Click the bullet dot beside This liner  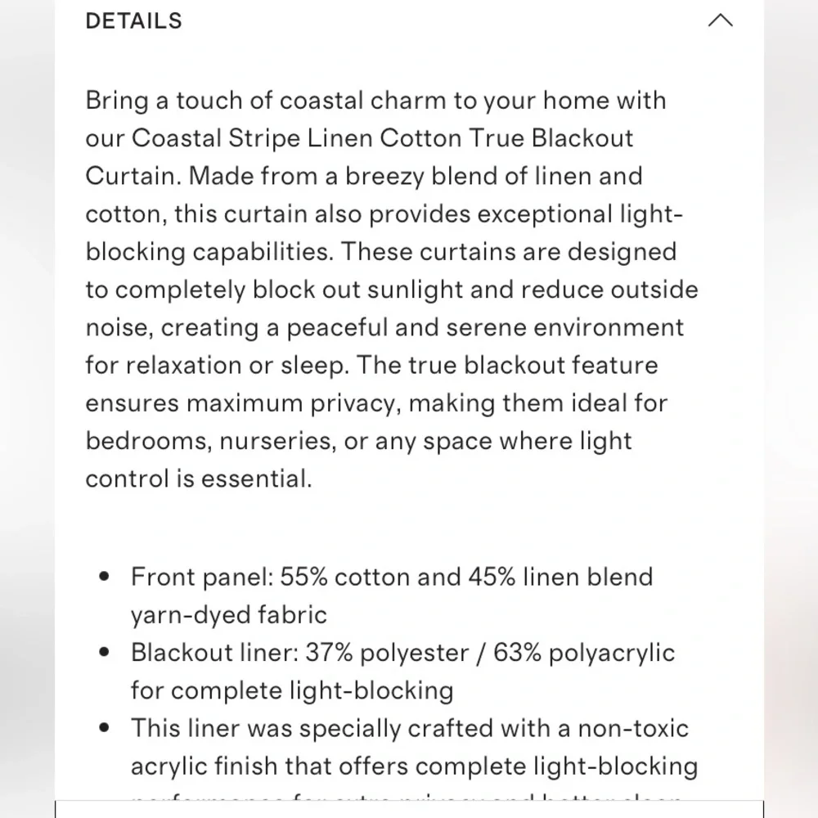pos(105,728)
